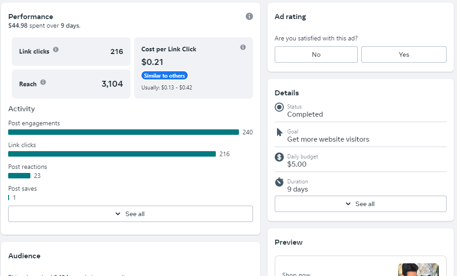The height and width of the screenshot is (276, 457).
Task: Click the Cost per Link Click info icon
Action: pyautogui.click(x=243, y=47)
